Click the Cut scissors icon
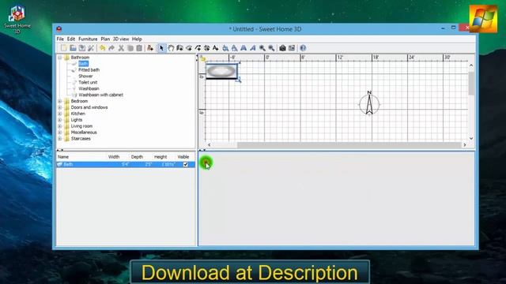 coord(121,48)
